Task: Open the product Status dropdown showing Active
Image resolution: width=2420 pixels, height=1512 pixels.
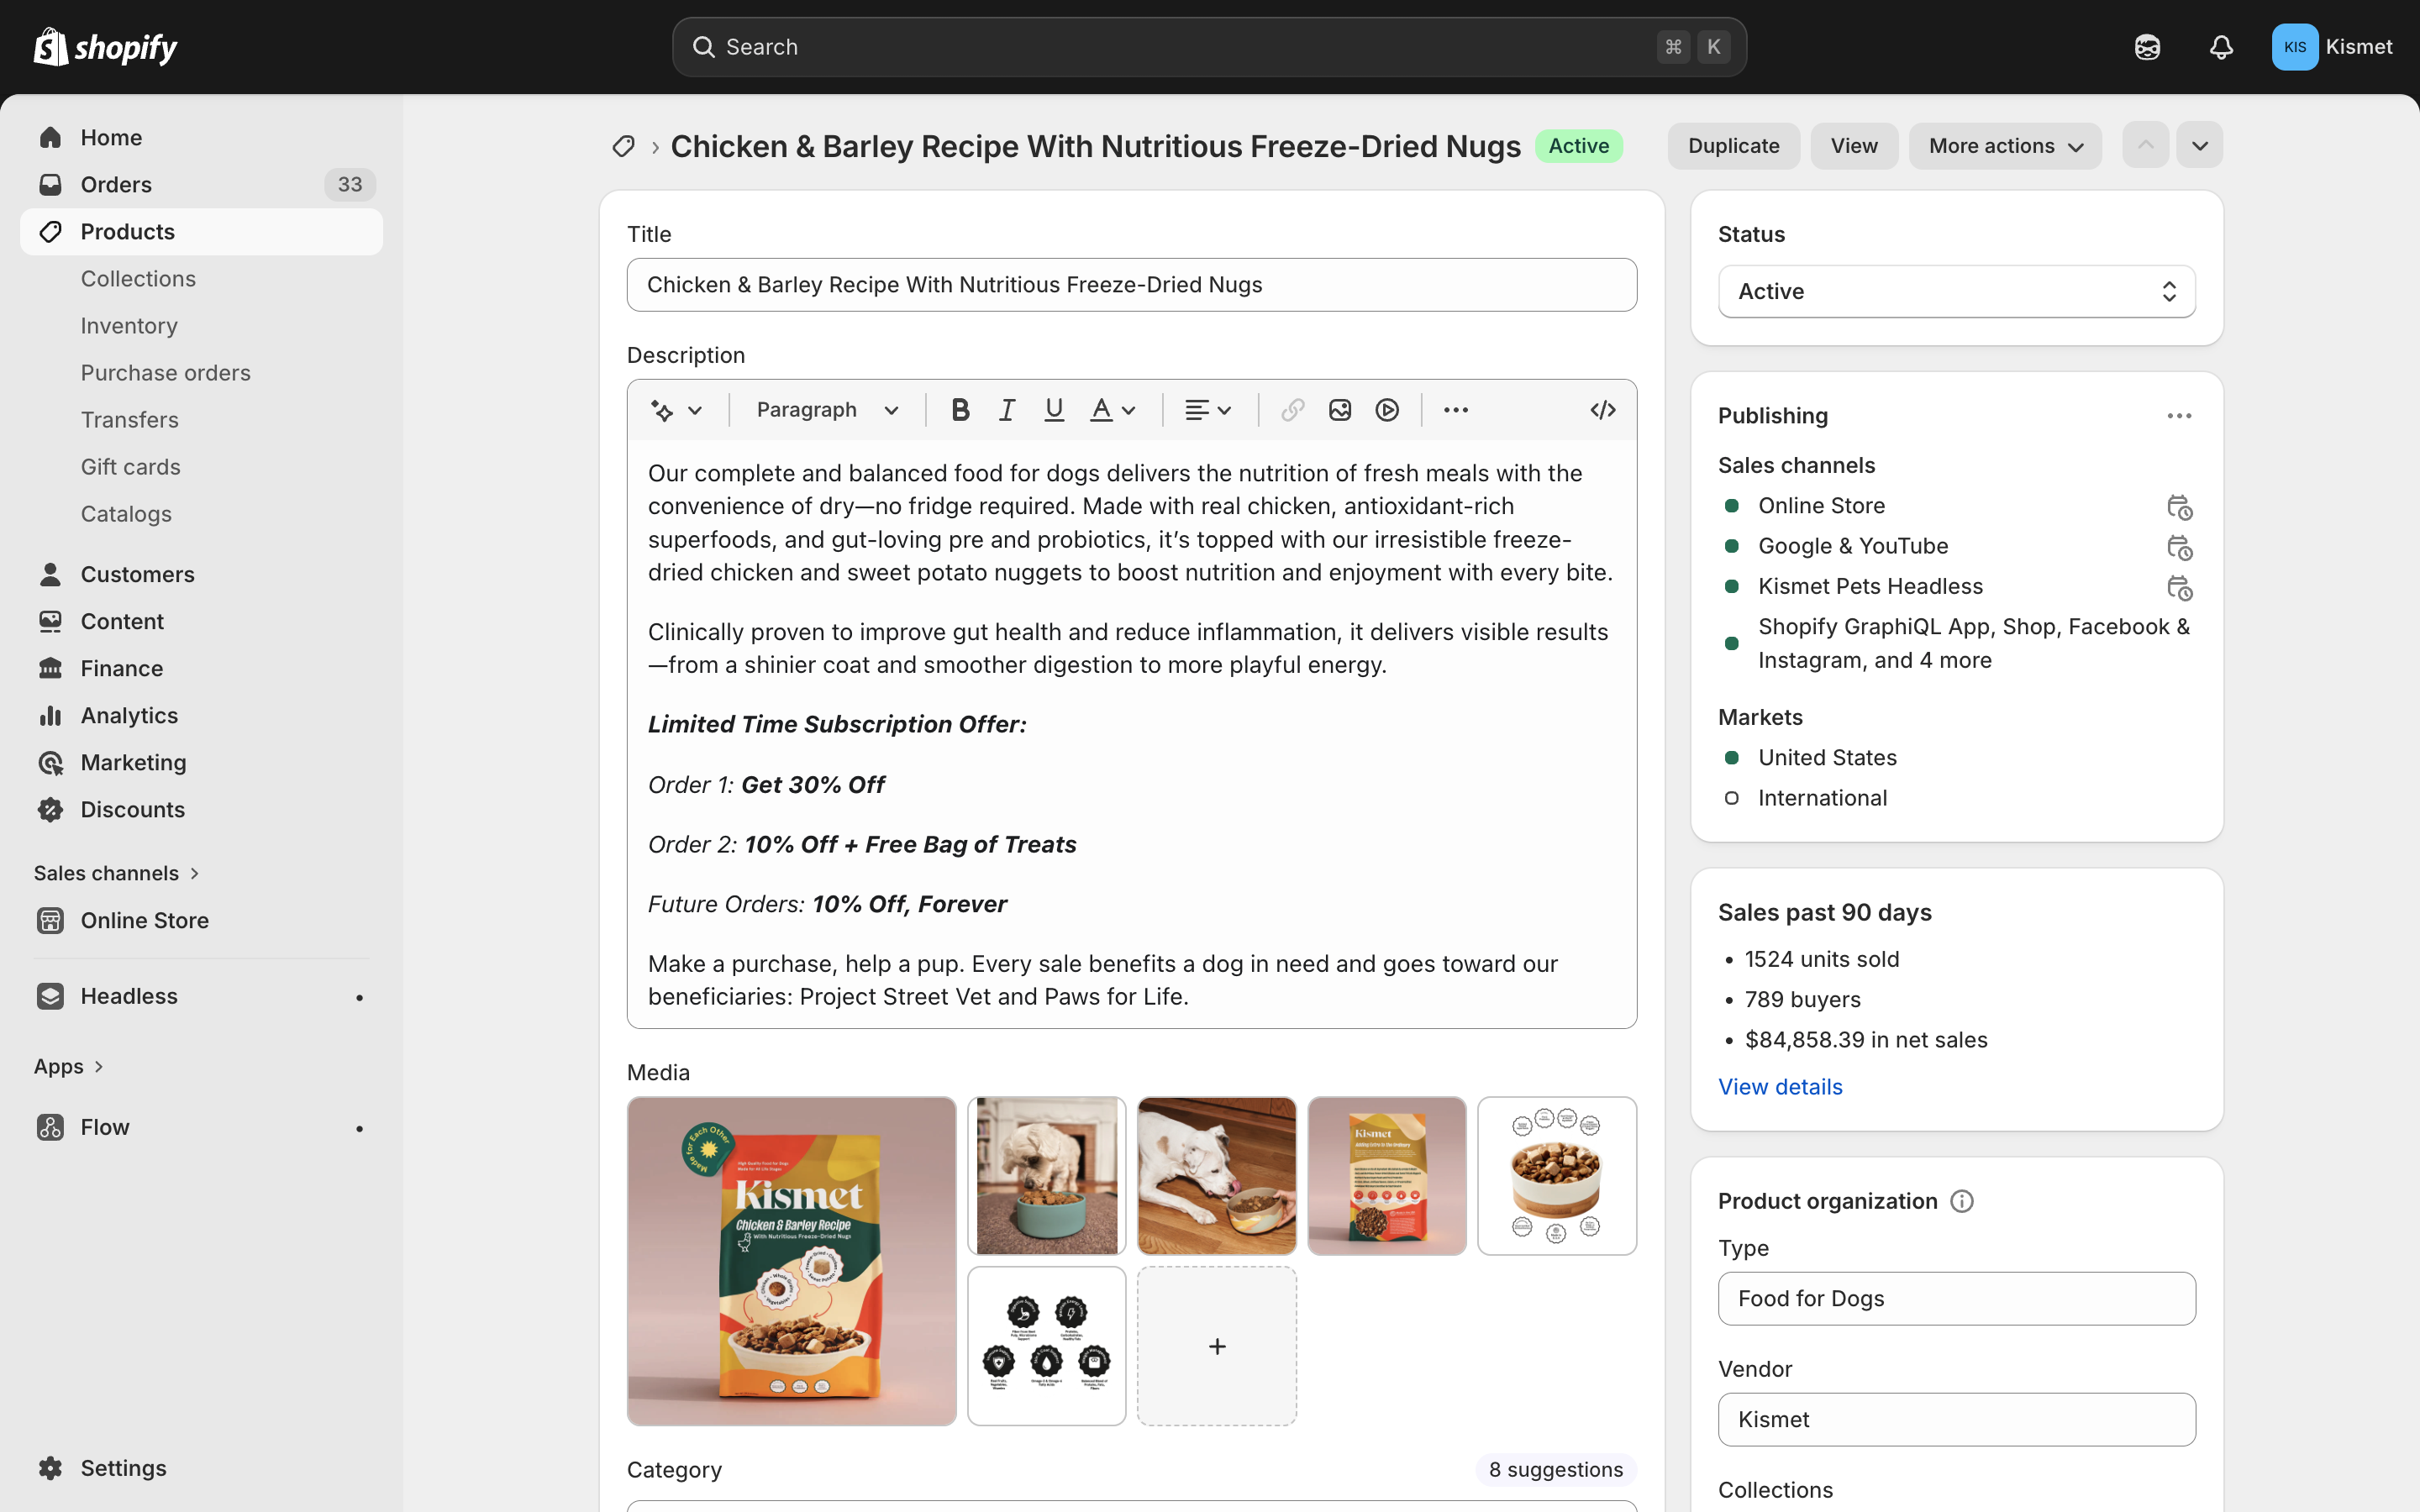Action: click(x=1955, y=291)
